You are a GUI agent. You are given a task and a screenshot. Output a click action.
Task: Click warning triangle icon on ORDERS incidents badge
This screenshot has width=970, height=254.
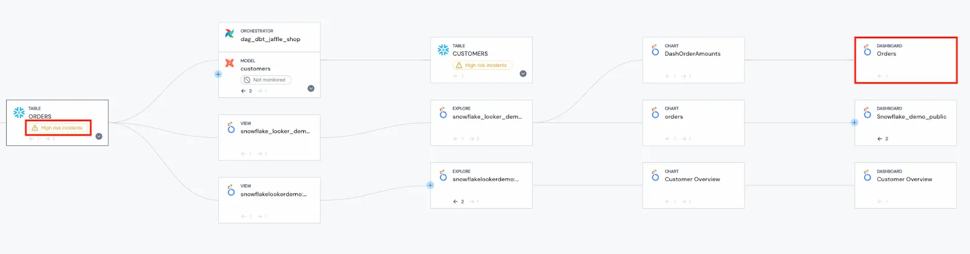[x=35, y=128]
